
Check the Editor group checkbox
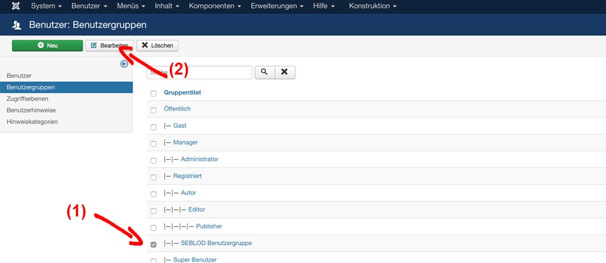point(153,211)
